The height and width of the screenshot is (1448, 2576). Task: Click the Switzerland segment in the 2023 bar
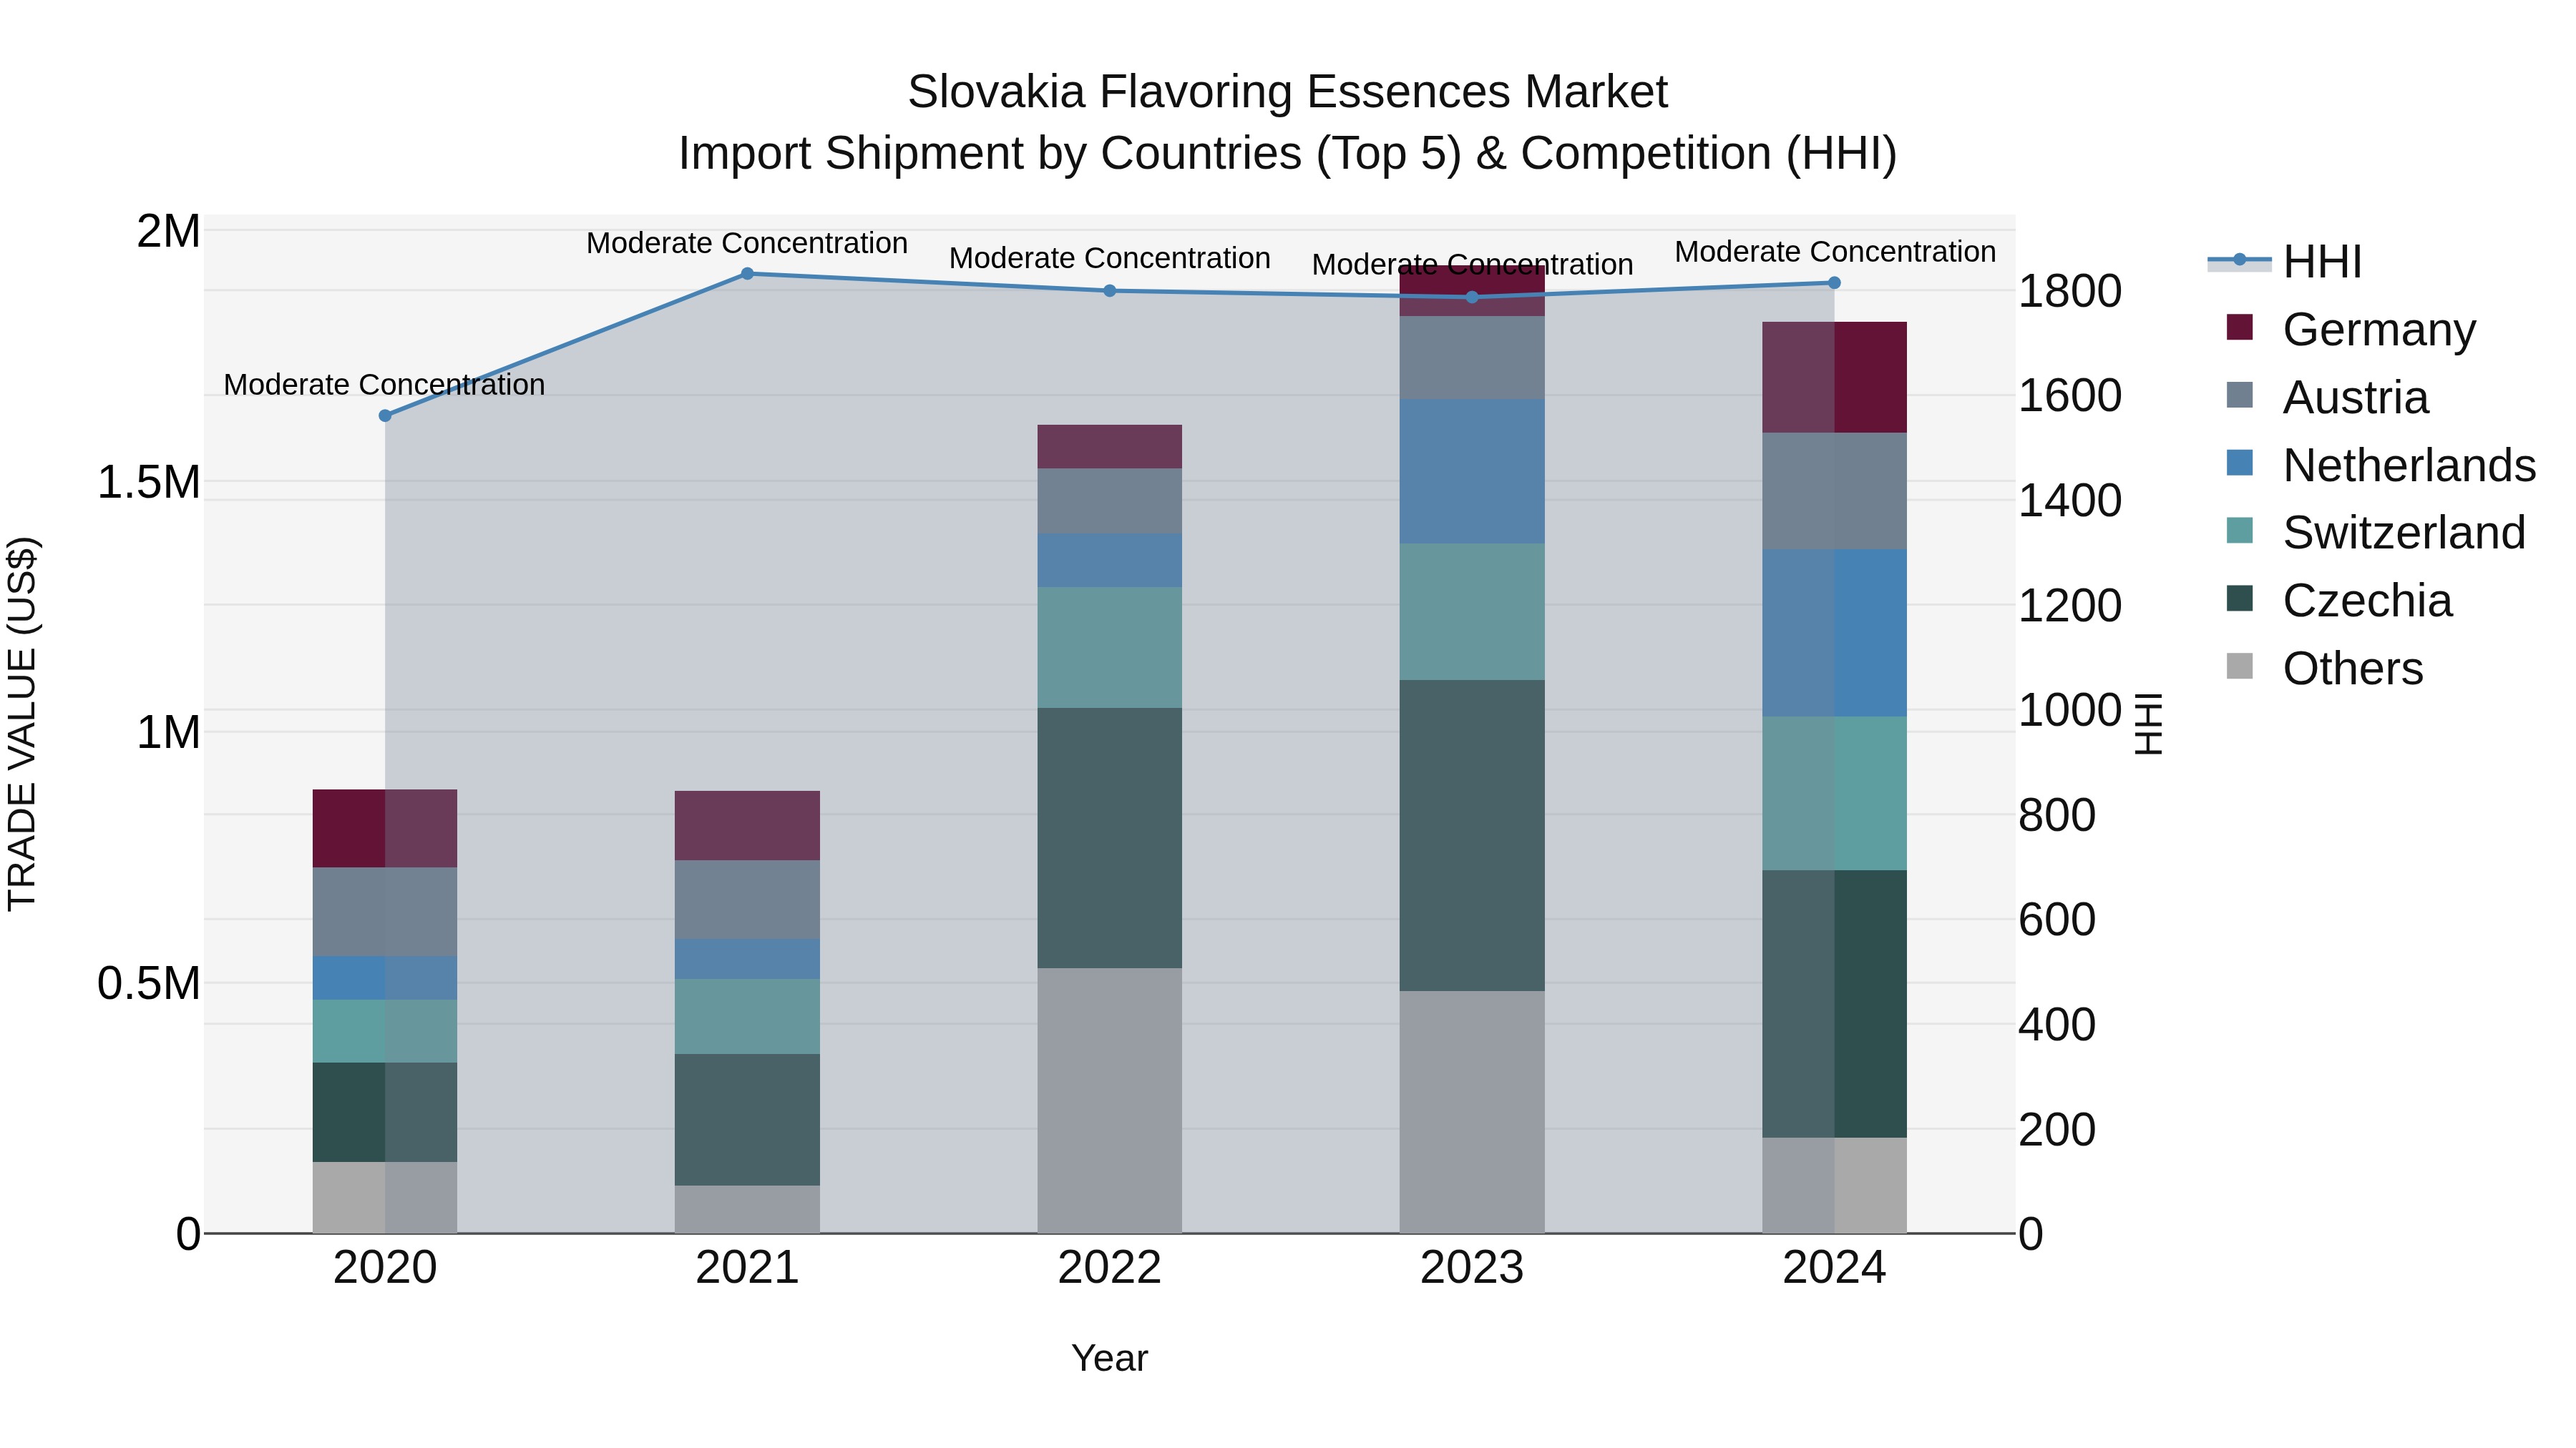1472,611
